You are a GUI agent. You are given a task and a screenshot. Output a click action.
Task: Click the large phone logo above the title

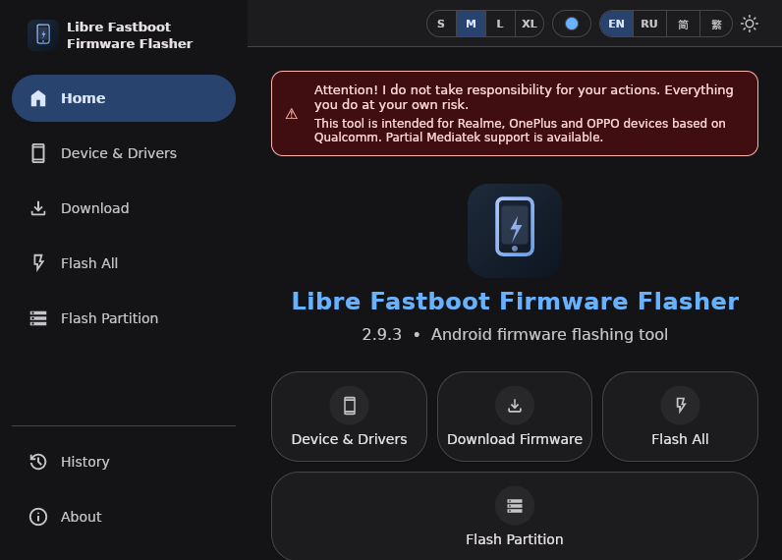[515, 230]
